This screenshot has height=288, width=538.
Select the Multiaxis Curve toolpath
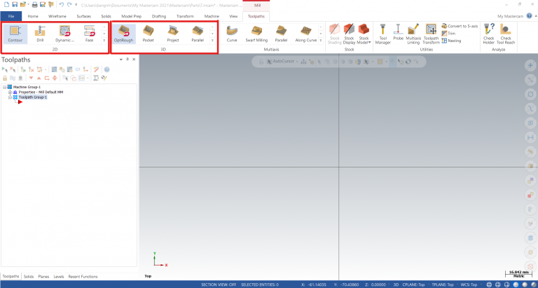tap(232, 34)
